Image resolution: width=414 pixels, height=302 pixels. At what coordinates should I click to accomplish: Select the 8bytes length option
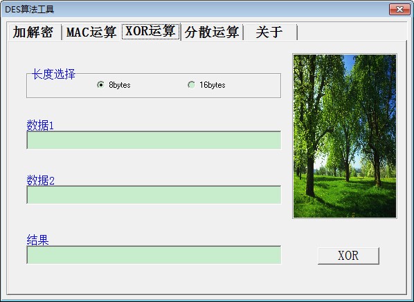pyautogui.click(x=114, y=85)
